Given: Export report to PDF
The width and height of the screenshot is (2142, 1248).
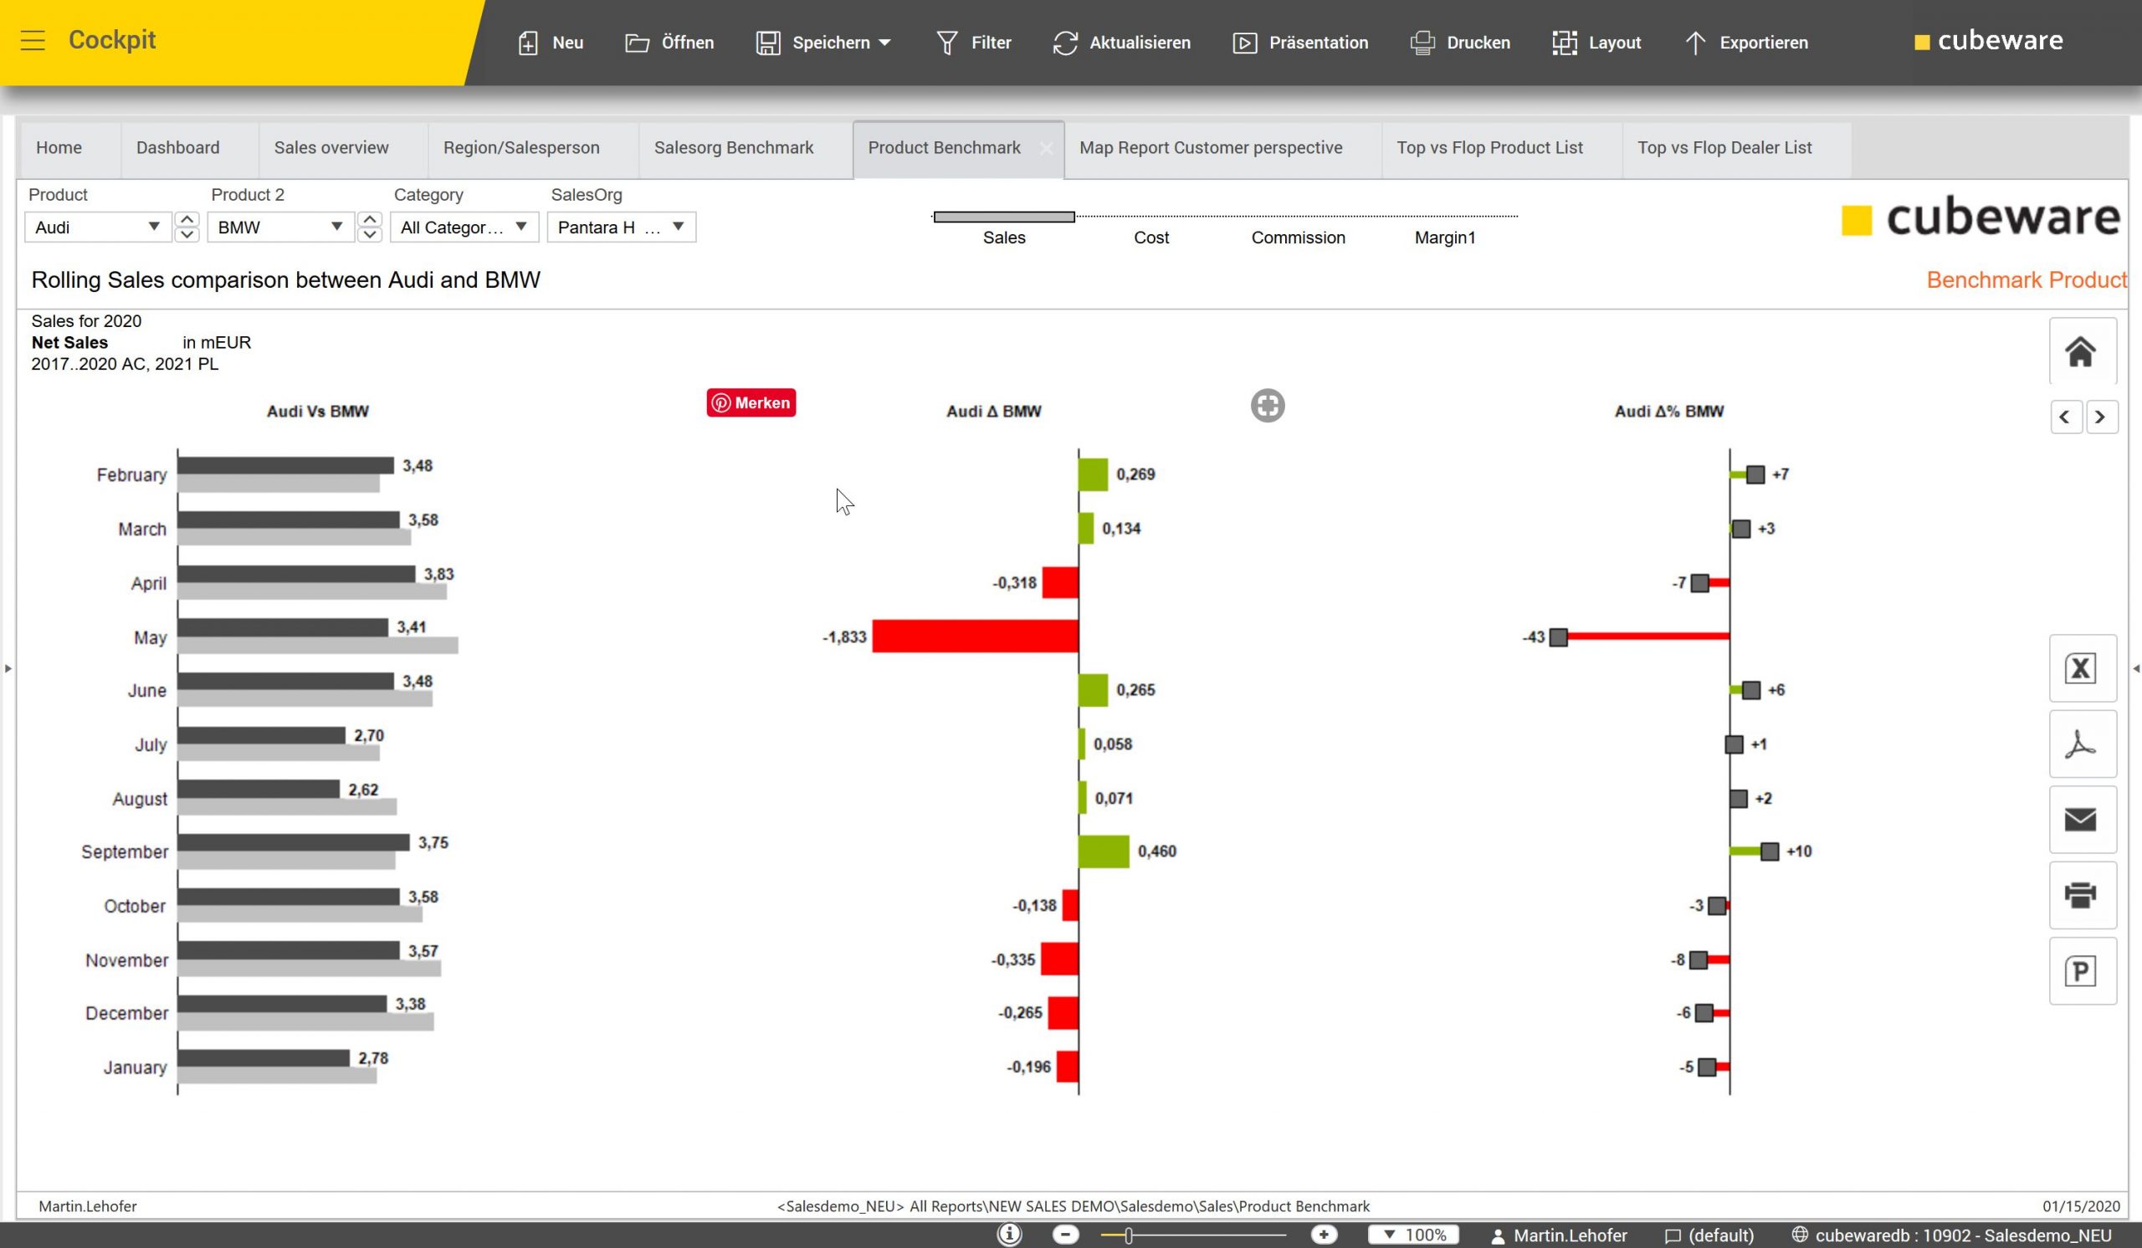Looking at the screenshot, I should pyautogui.click(x=2082, y=744).
